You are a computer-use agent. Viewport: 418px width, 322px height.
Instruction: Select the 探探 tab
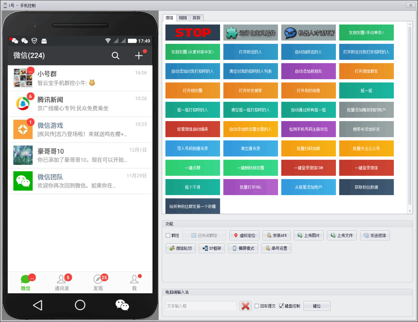click(197, 18)
